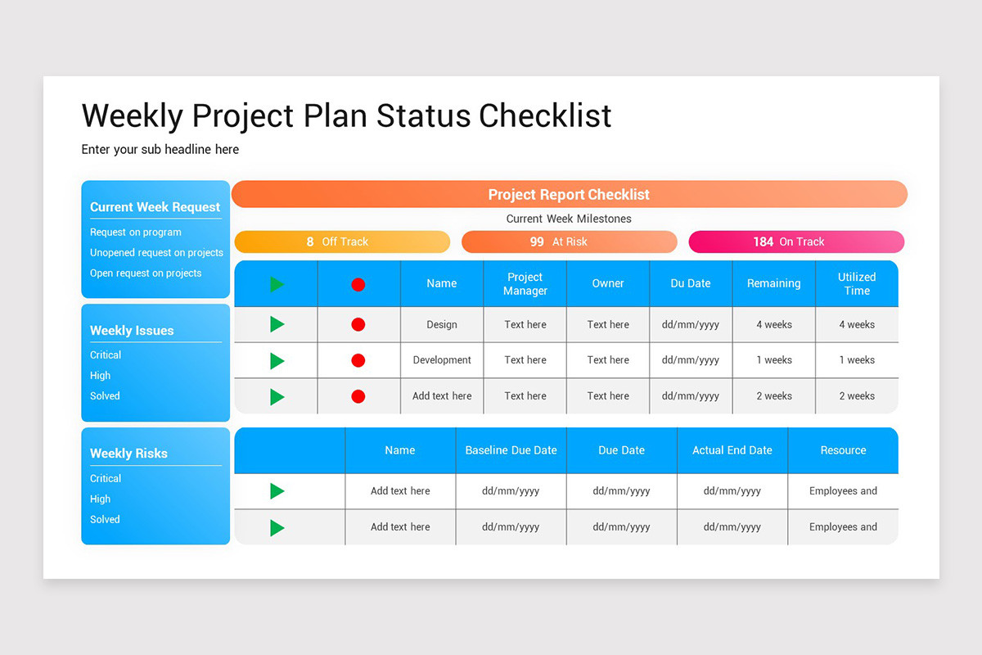Click the red circle in the header row
The height and width of the screenshot is (655, 982).
click(358, 284)
